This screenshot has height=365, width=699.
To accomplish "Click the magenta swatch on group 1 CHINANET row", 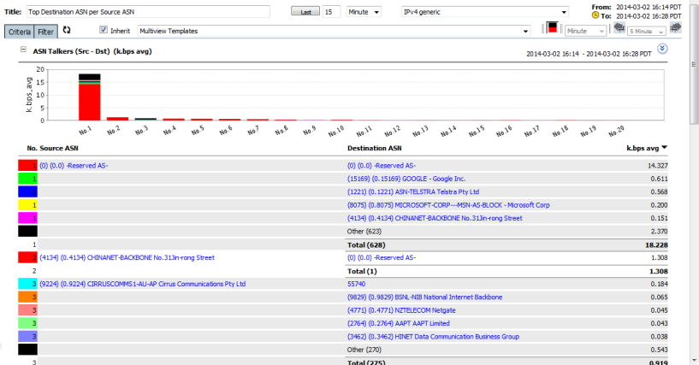I will click(27, 218).
